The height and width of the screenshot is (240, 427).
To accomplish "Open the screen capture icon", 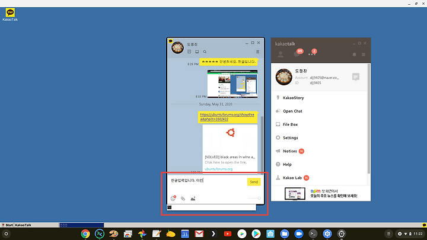I will [193, 199].
